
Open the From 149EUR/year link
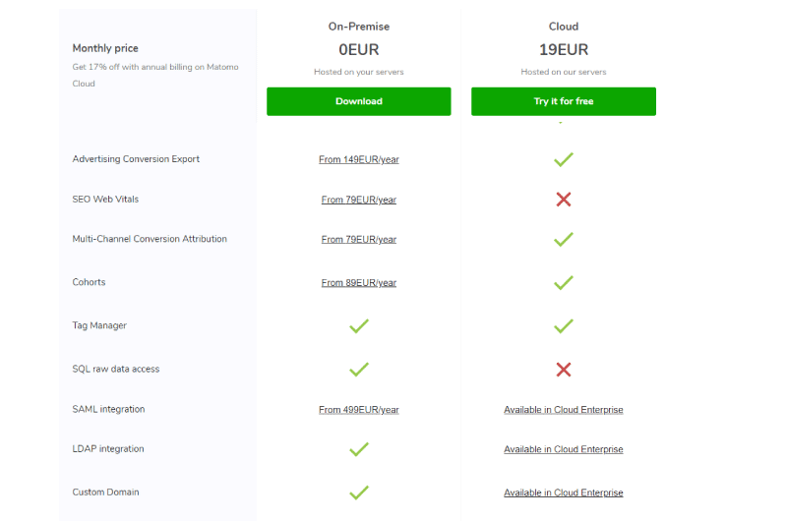[x=358, y=159]
